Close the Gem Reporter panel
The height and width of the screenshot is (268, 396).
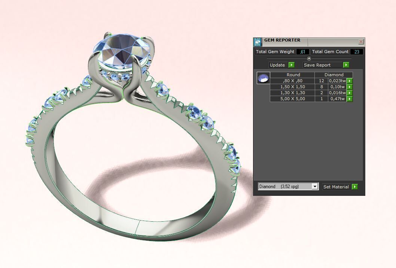361,41
